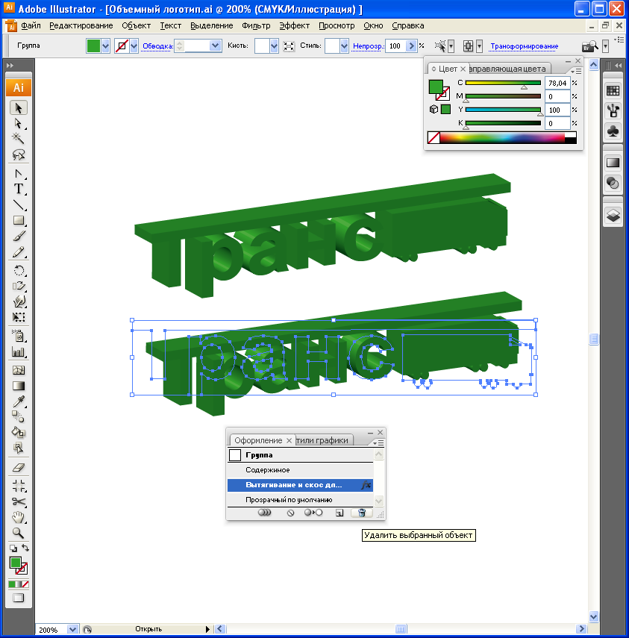Click Duplicate Selected Item icon in Appearance panel
The width and height of the screenshot is (629, 638).
click(339, 513)
